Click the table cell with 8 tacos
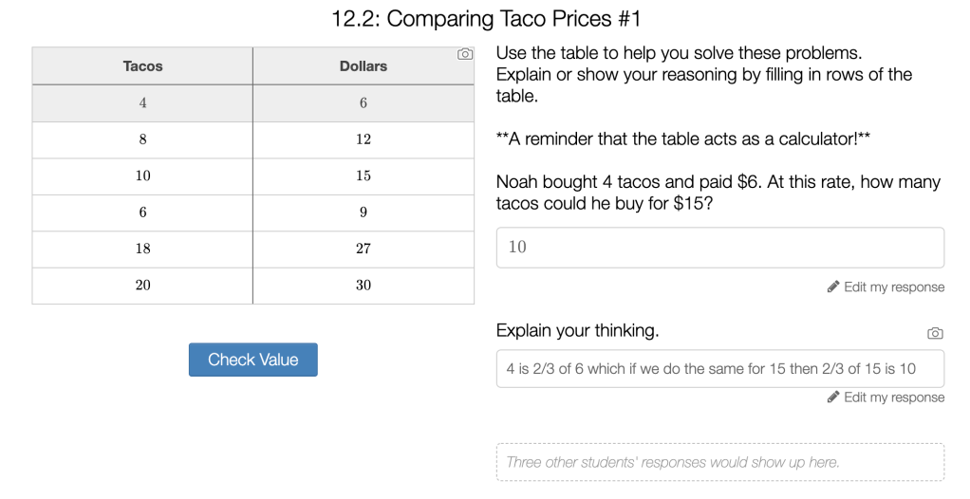Screen dimensions: 970x499 point(142,139)
